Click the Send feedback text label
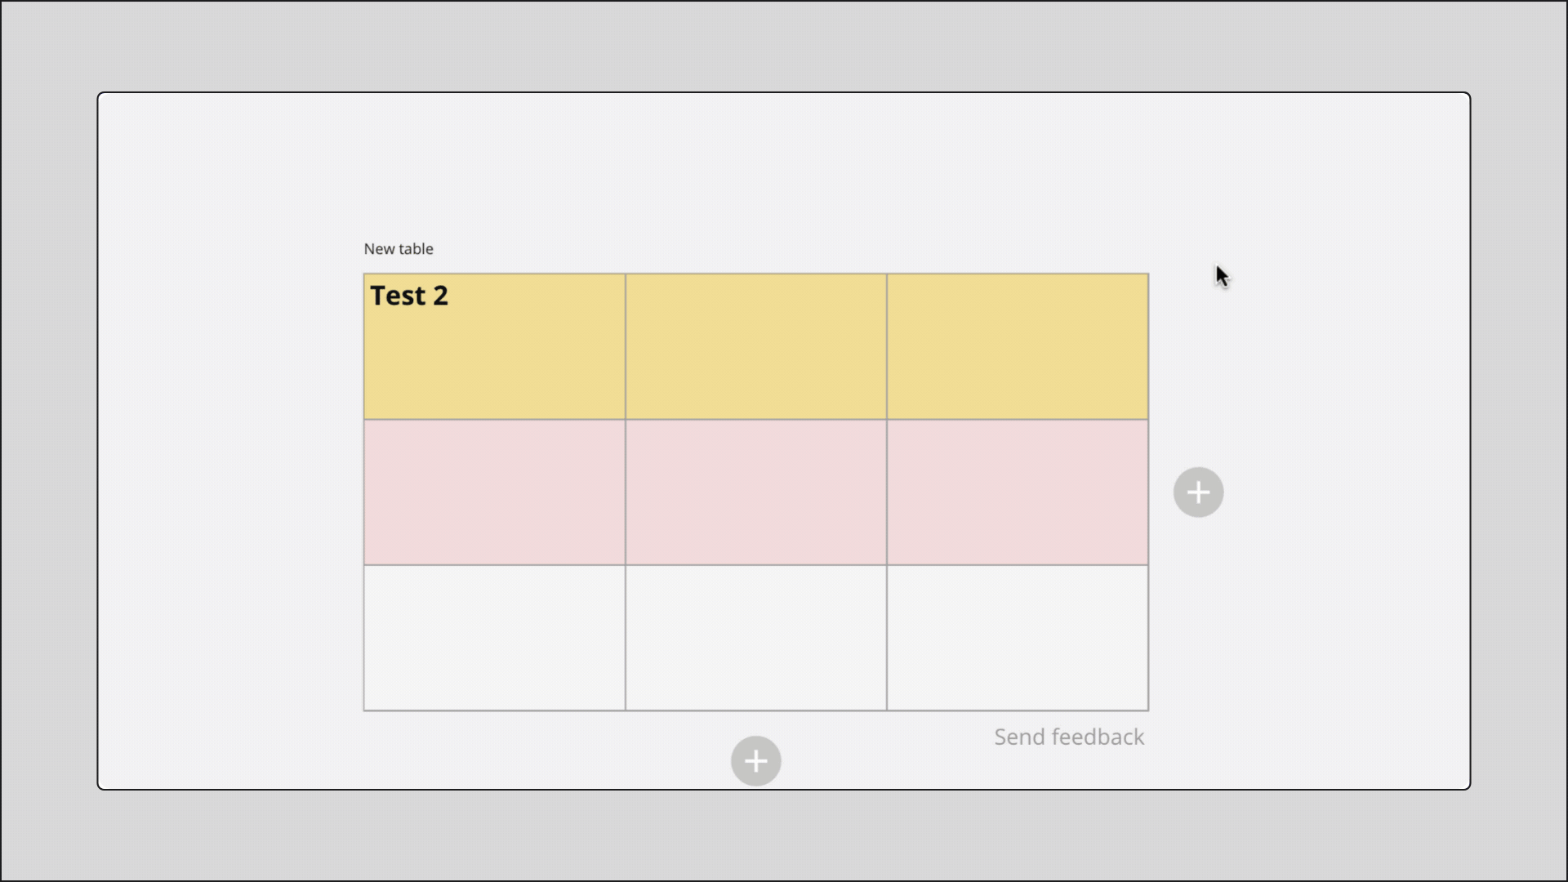Image resolution: width=1568 pixels, height=882 pixels. [1068, 737]
